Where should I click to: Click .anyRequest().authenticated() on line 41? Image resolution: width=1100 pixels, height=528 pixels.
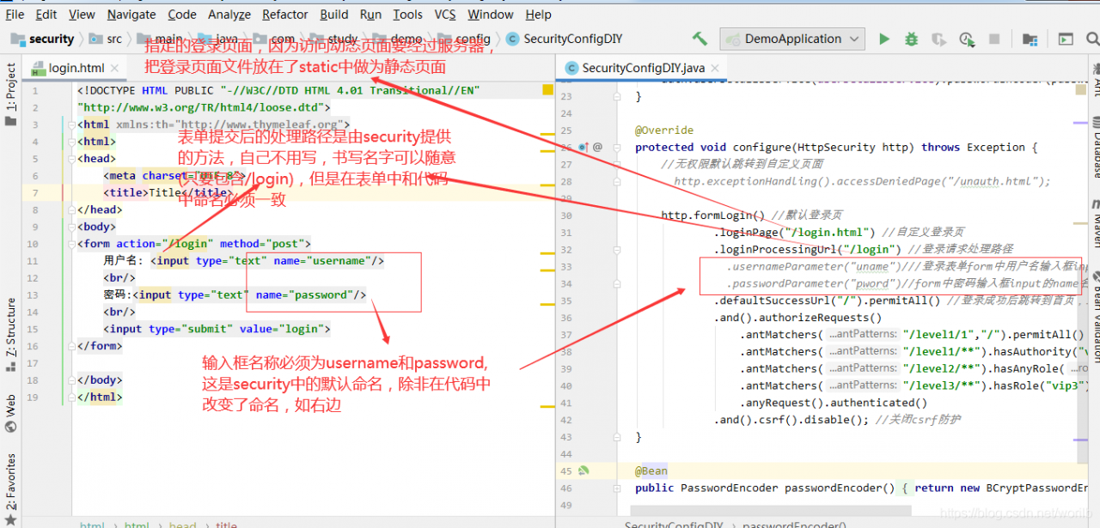click(x=834, y=403)
